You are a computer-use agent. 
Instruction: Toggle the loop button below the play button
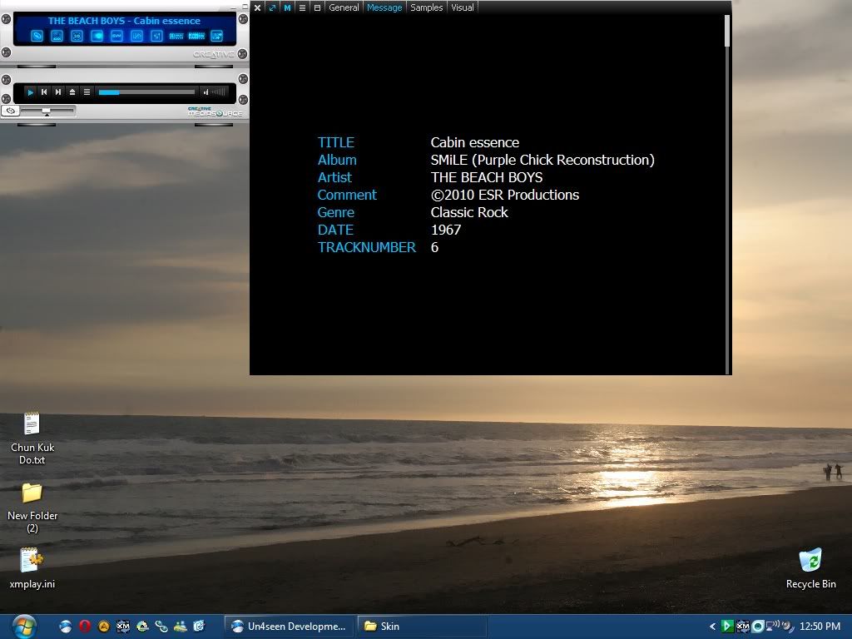point(10,111)
